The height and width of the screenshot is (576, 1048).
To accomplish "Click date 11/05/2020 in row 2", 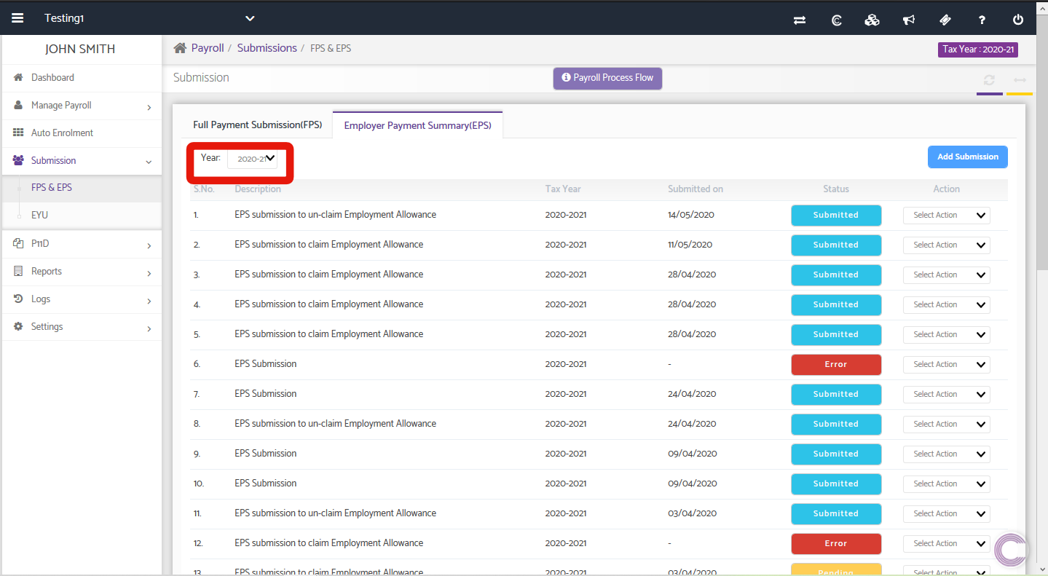I will click(x=690, y=245).
